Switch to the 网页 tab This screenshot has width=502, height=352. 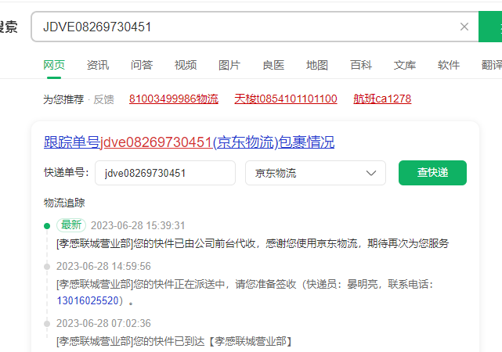tap(54, 65)
